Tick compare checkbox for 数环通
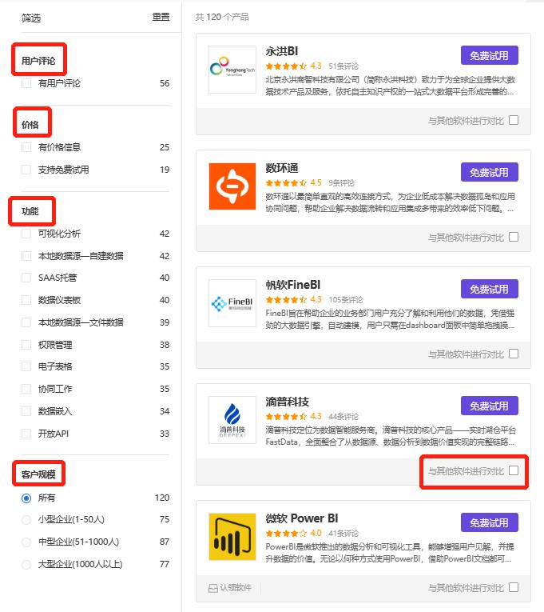The width and height of the screenshot is (544, 612). pos(514,237)
